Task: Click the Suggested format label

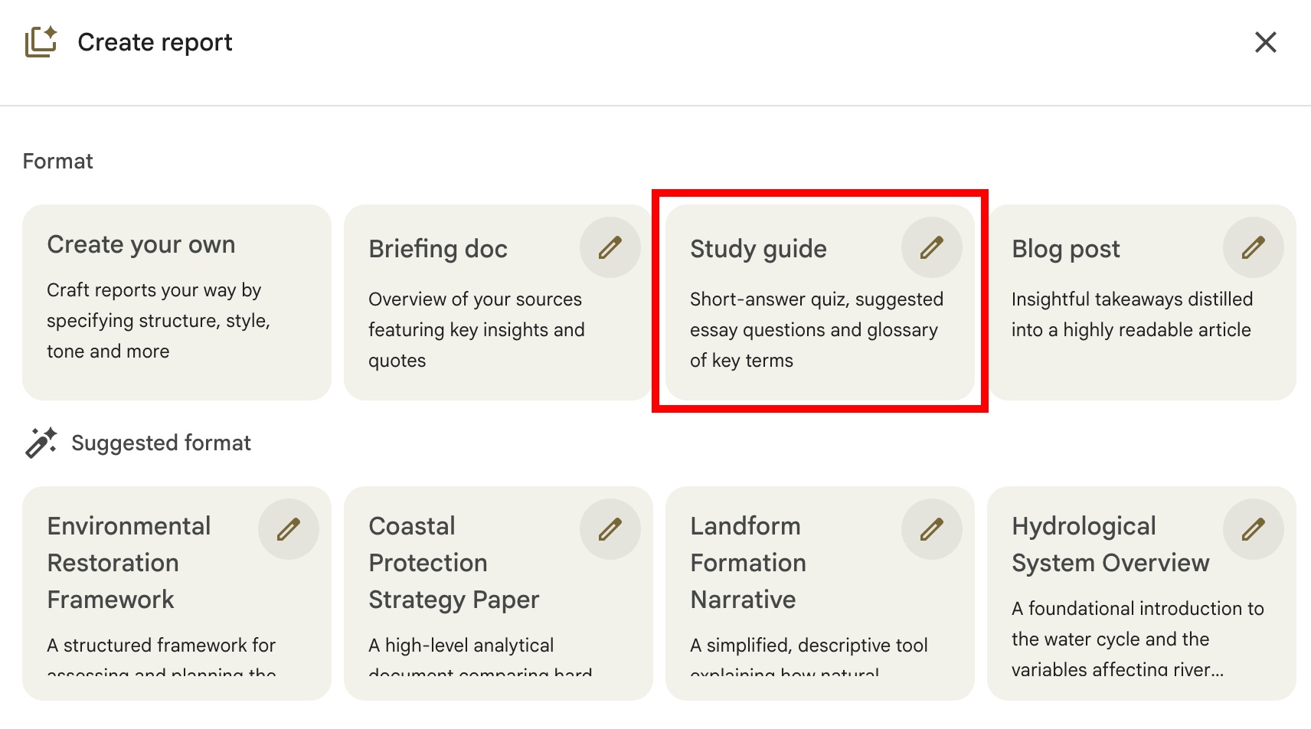Action: tap(161, 442)
